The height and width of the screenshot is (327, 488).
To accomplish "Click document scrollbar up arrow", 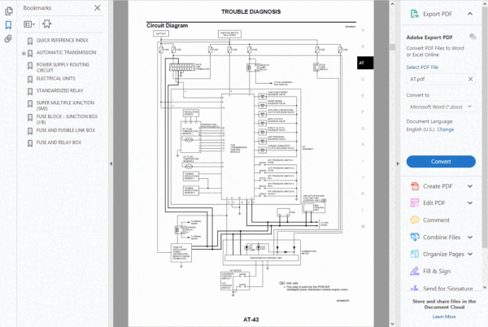I will (392, 4).
